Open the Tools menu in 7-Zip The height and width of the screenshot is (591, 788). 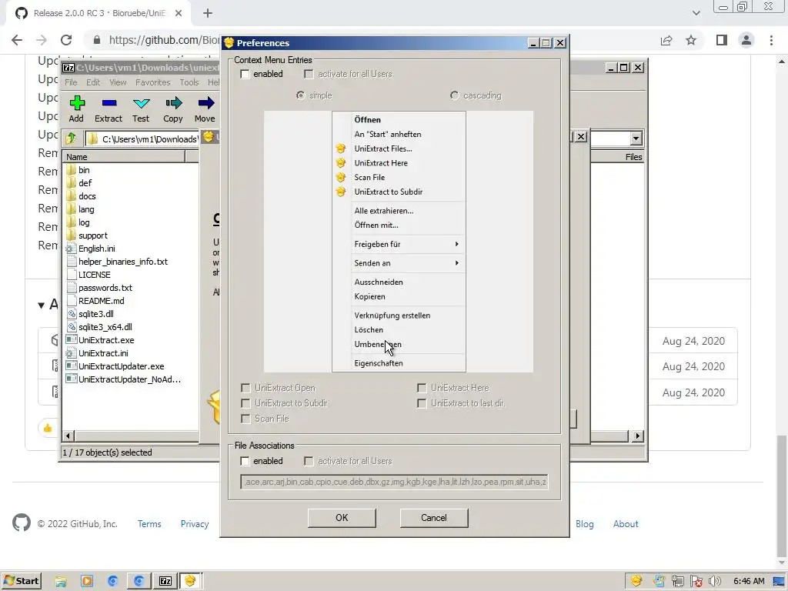coord(189,82)
